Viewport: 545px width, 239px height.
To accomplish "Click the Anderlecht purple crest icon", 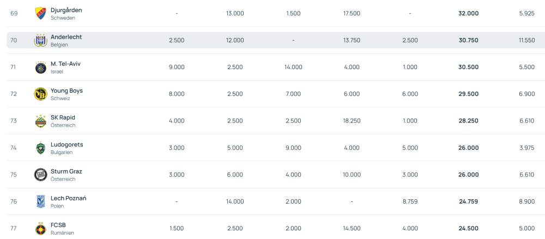I will coord(40,40).
